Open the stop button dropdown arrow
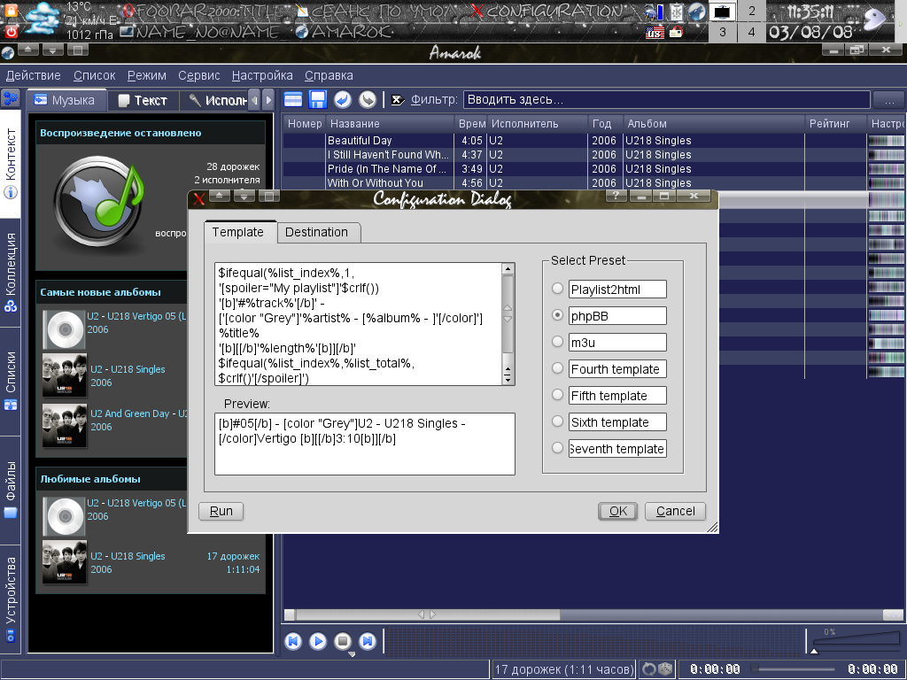907x680 pixels. point(351,654)
